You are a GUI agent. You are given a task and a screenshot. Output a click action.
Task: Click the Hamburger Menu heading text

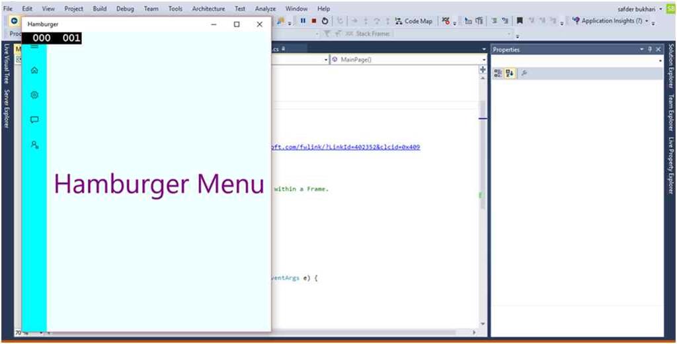[159, 183]
